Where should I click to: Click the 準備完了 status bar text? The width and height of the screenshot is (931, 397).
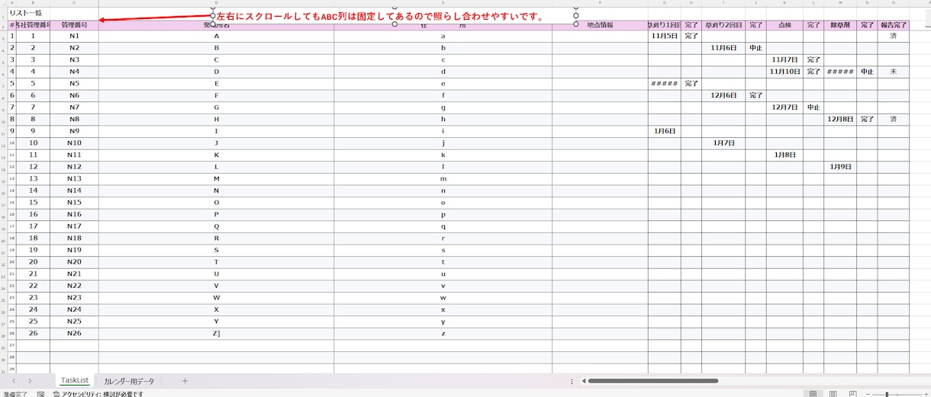click(x=14, y=394)
